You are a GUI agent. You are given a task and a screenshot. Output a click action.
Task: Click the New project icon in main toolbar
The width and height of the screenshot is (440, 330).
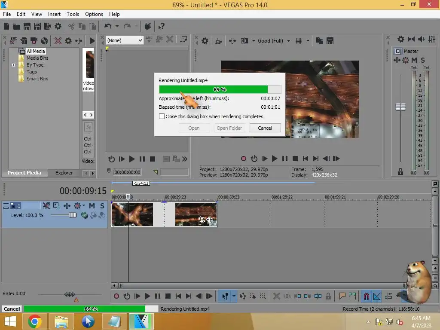click(x=6, y=26)
